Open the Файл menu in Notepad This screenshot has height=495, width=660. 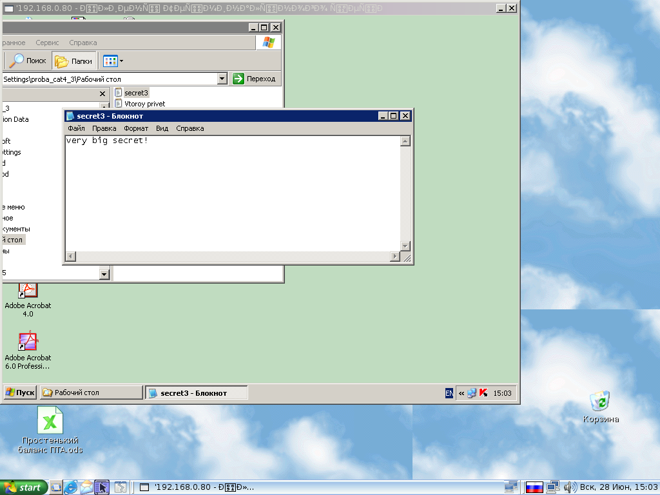pos(76,128)
